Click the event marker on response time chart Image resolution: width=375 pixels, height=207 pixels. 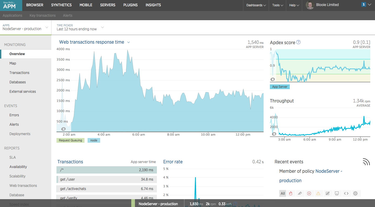[64, 129]
